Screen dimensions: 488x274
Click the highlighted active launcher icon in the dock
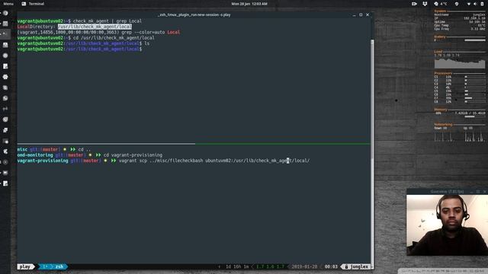pyautogui.click(x=5, y=33)
